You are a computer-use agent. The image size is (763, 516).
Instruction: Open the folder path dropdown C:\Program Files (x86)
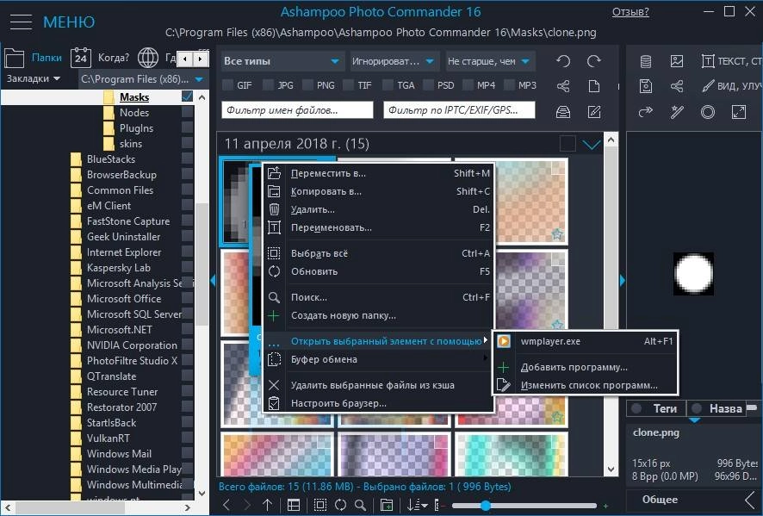point(142,79)
